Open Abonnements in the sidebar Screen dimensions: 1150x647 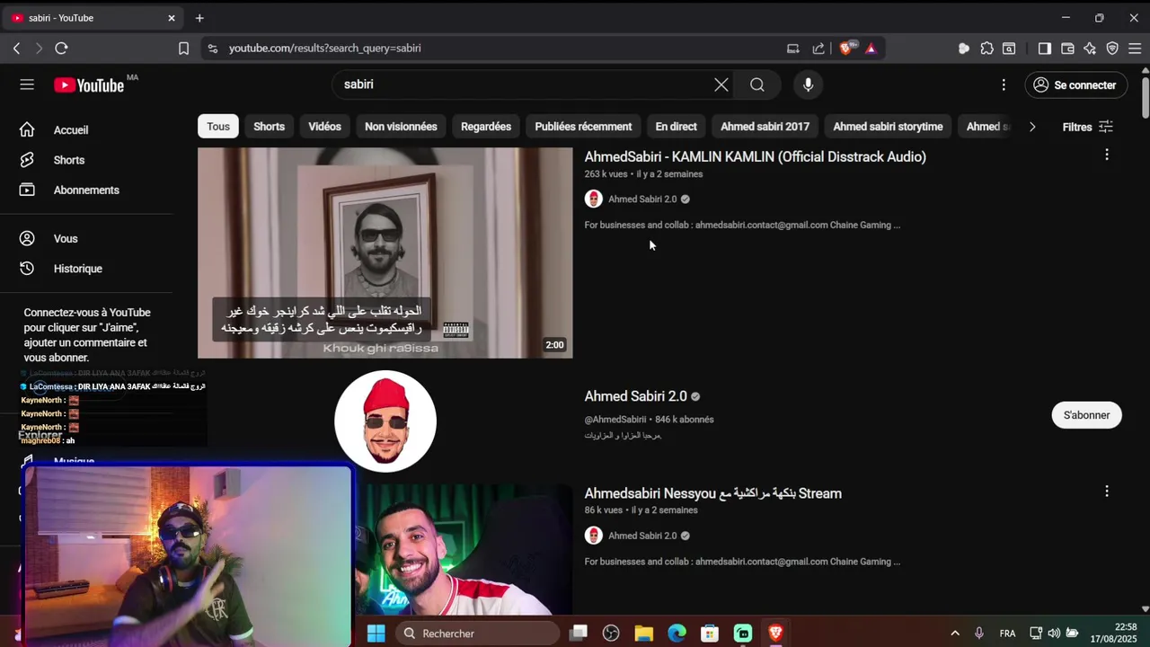(86, 190)
